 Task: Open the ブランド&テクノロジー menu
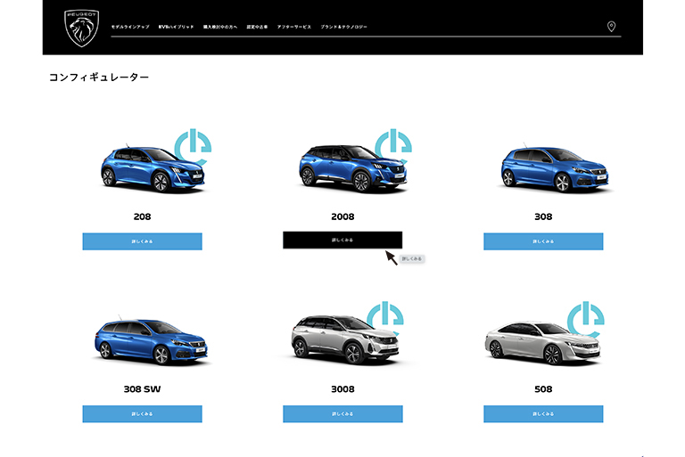pyautogui.click(x=343, y=27)
